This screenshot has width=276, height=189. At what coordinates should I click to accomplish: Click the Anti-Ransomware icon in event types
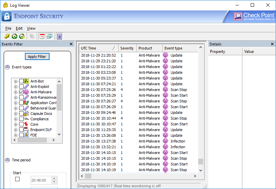click(x=26, y=97)
